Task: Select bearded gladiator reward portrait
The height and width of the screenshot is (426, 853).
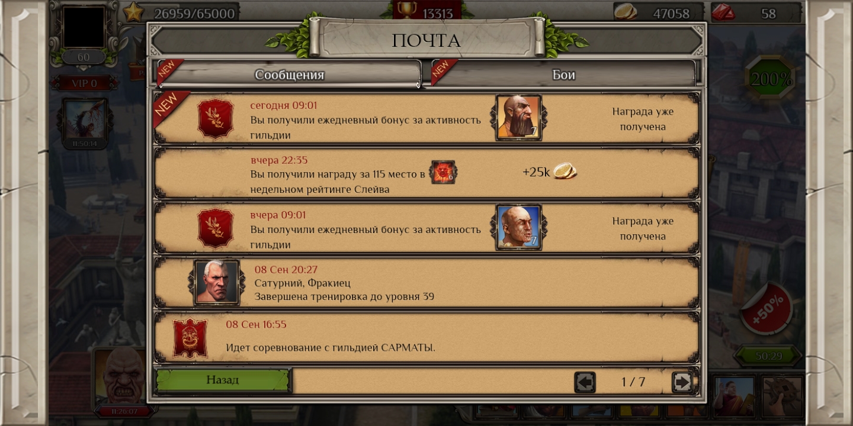Action: 518,117
